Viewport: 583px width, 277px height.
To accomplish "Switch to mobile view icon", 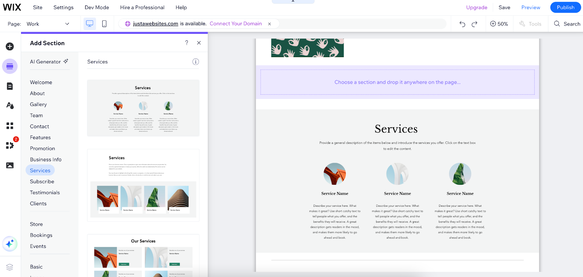I will tap(104, 24).
